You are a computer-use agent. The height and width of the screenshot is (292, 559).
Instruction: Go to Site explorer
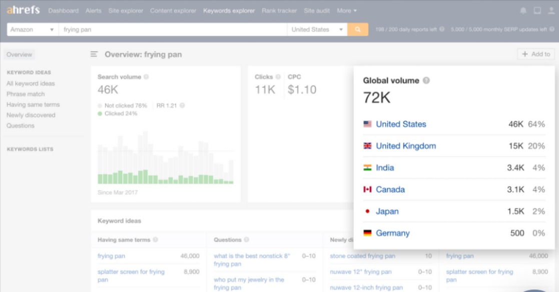[126, 10]
